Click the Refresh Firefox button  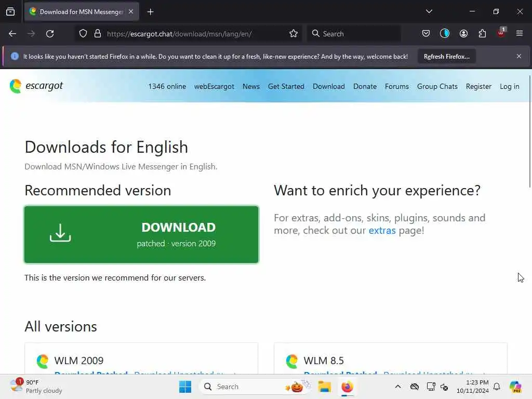(446, 56)
